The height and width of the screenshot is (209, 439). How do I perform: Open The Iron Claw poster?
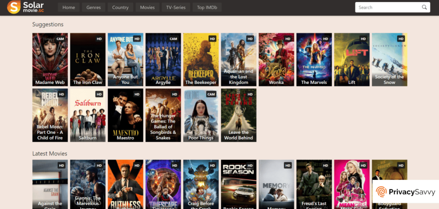pyautogui.click(x=87, y=60)
